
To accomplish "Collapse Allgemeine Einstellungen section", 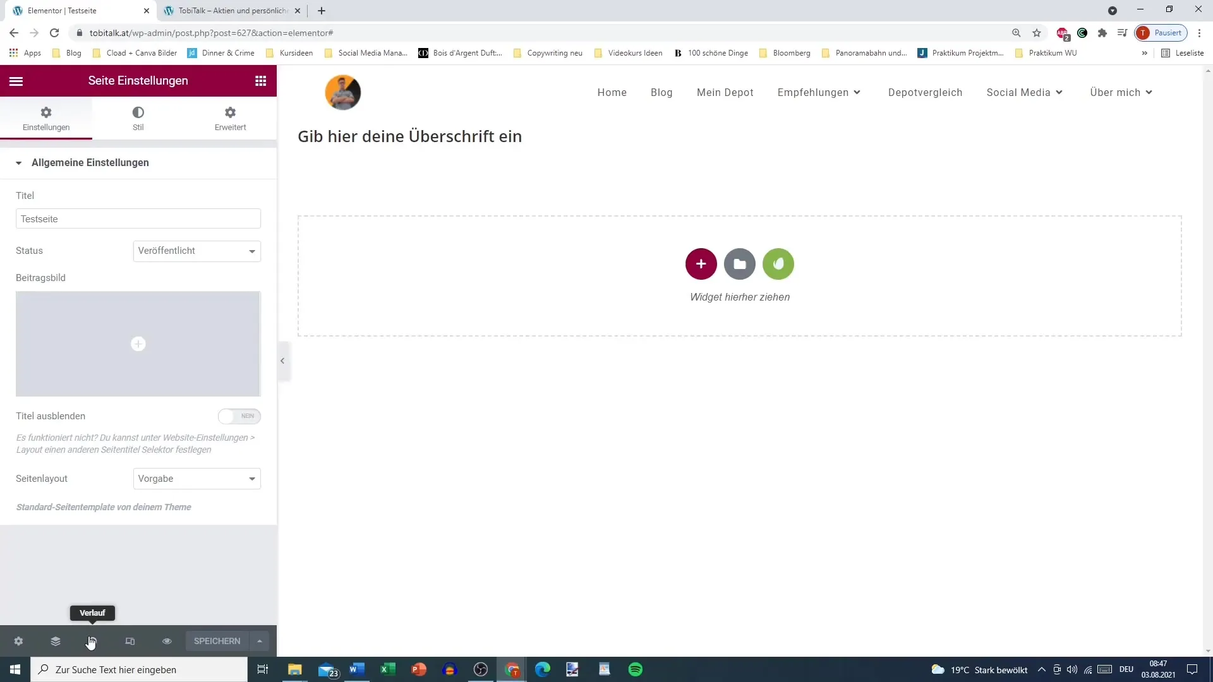I will pyautogui.click(x=138, y=163).
